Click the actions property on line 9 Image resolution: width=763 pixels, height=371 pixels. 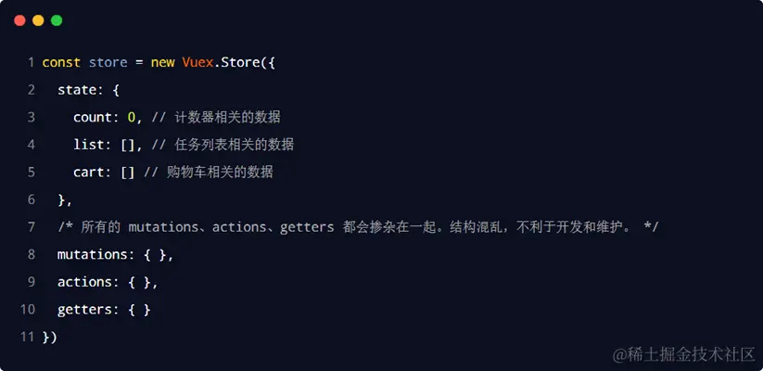[84, 282]
